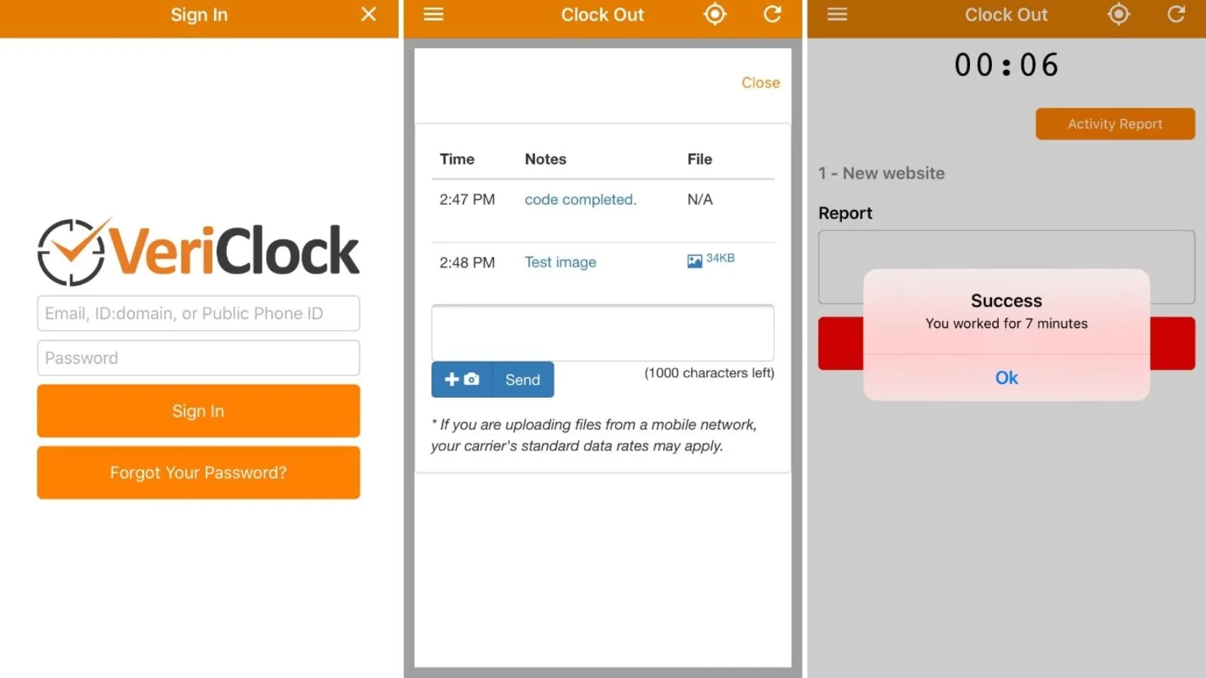Focus the Password field
Screen dimensions: 1206x678
pyautogui.click(x=198, y=358)
